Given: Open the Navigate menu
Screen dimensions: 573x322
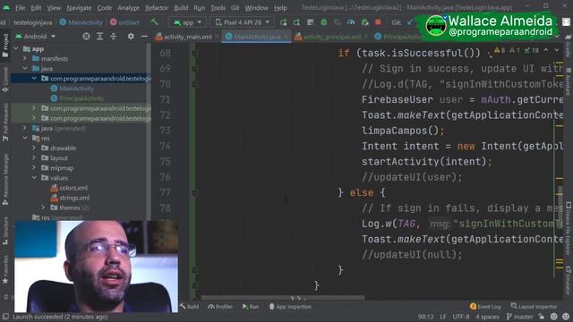Looking at the screenshot, I should [x=79, y=8].
